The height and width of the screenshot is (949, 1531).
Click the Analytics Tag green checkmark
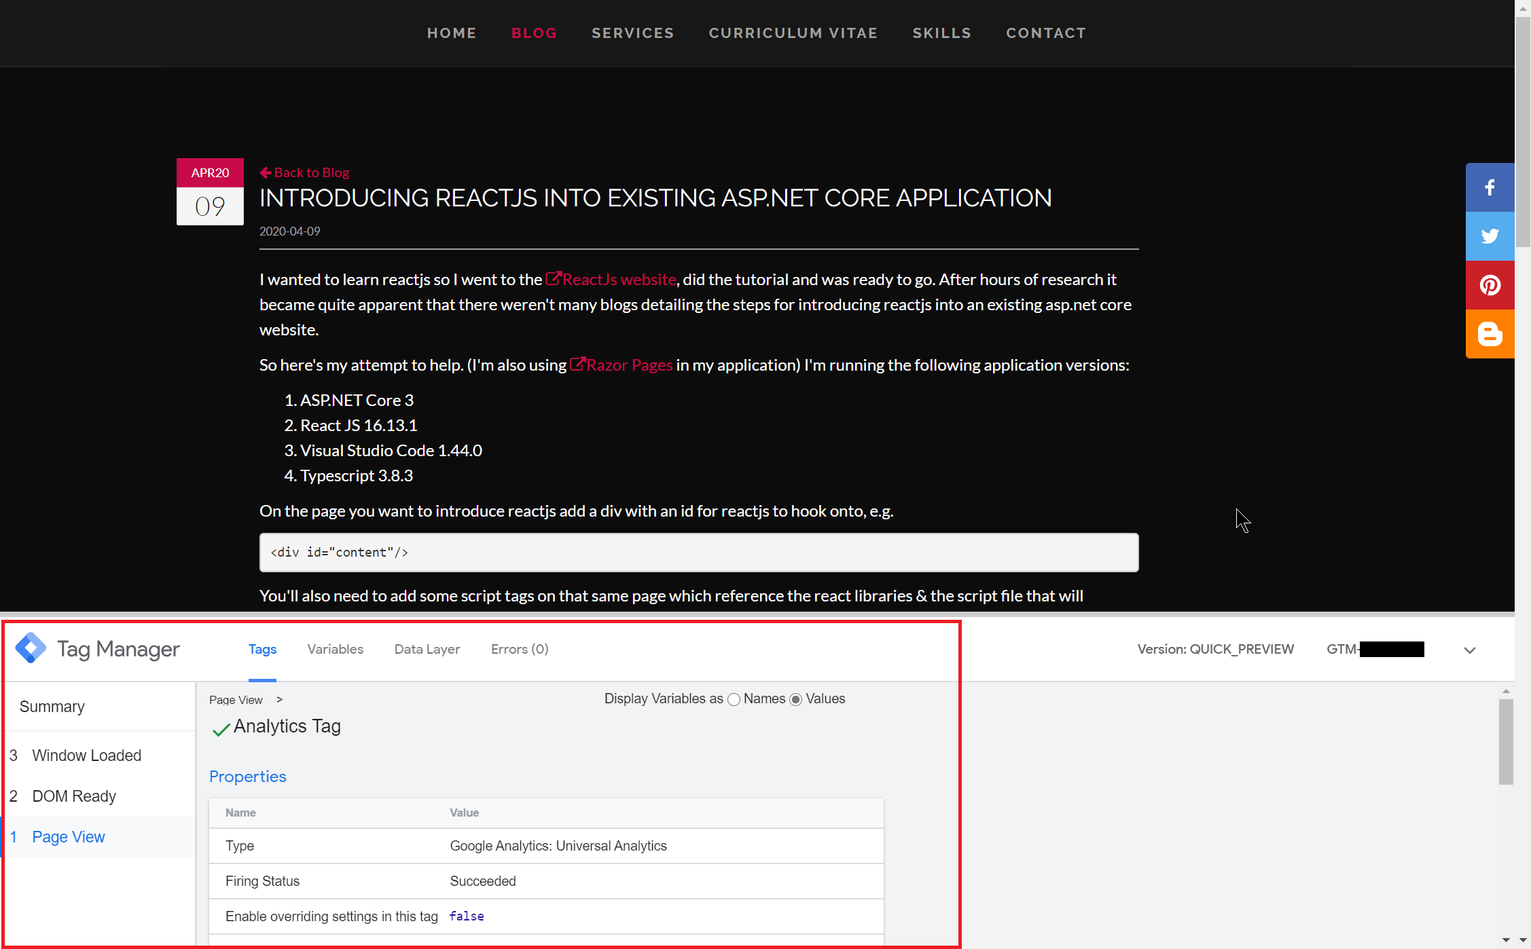(x=221, y=729)
